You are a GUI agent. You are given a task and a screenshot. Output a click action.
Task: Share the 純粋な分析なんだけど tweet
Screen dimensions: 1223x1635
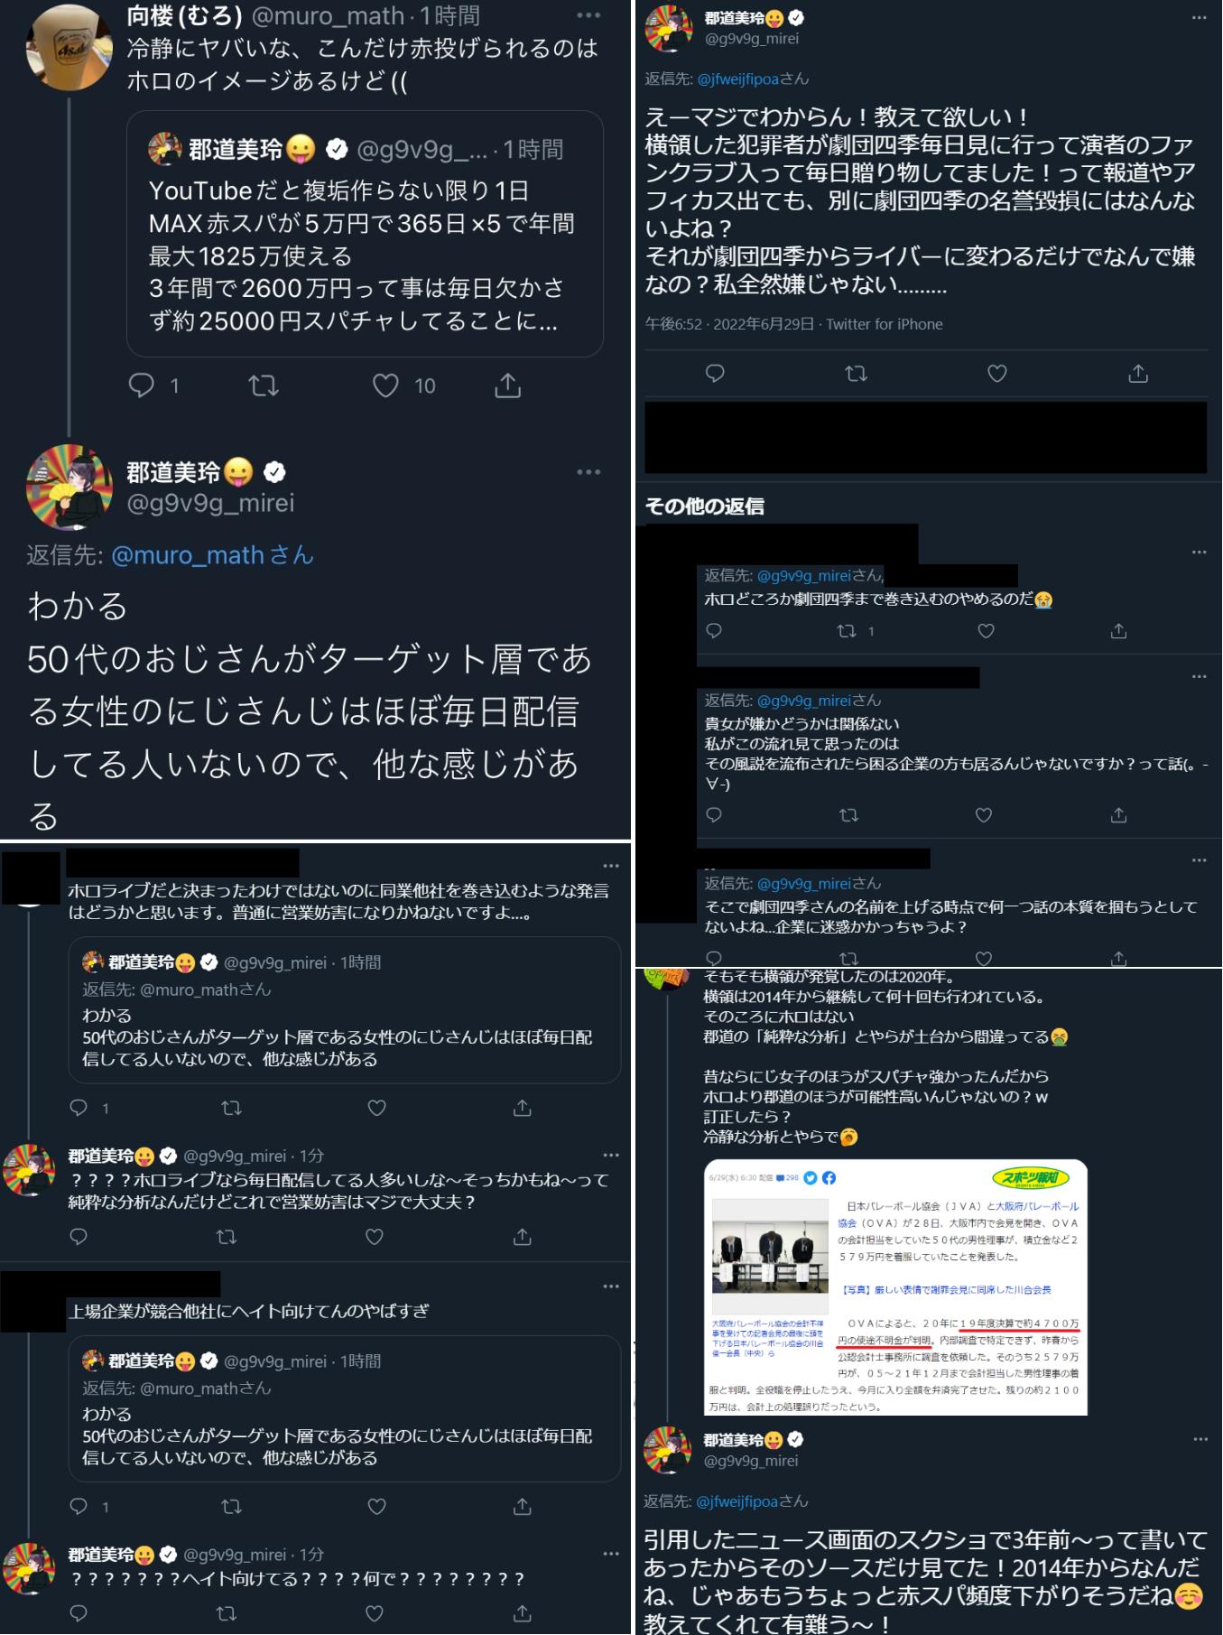[x=522, y=1236]
